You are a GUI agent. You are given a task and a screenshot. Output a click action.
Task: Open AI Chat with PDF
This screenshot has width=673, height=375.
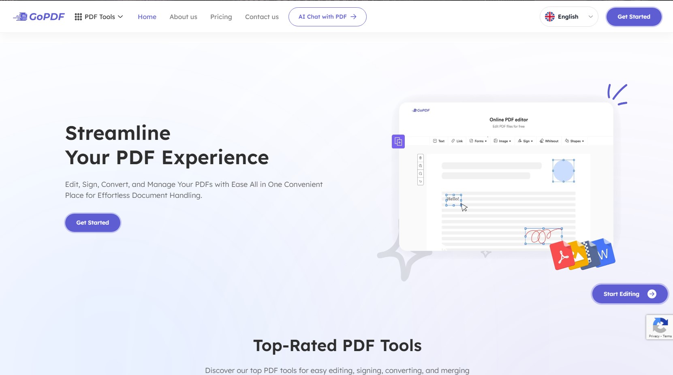click(x=327, y=17)
